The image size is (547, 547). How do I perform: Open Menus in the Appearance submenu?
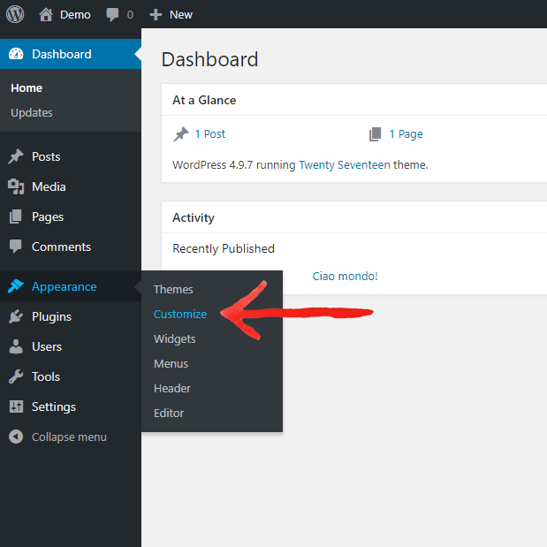tap(171, 363)
